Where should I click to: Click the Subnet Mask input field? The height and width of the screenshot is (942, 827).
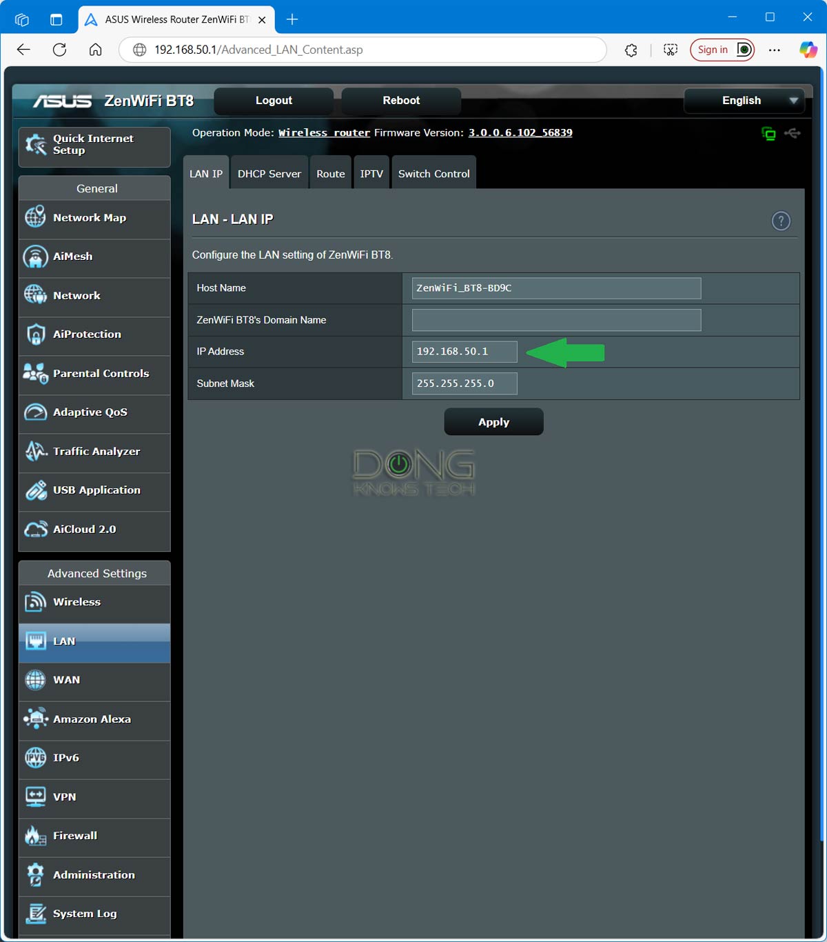pos(464,383)
